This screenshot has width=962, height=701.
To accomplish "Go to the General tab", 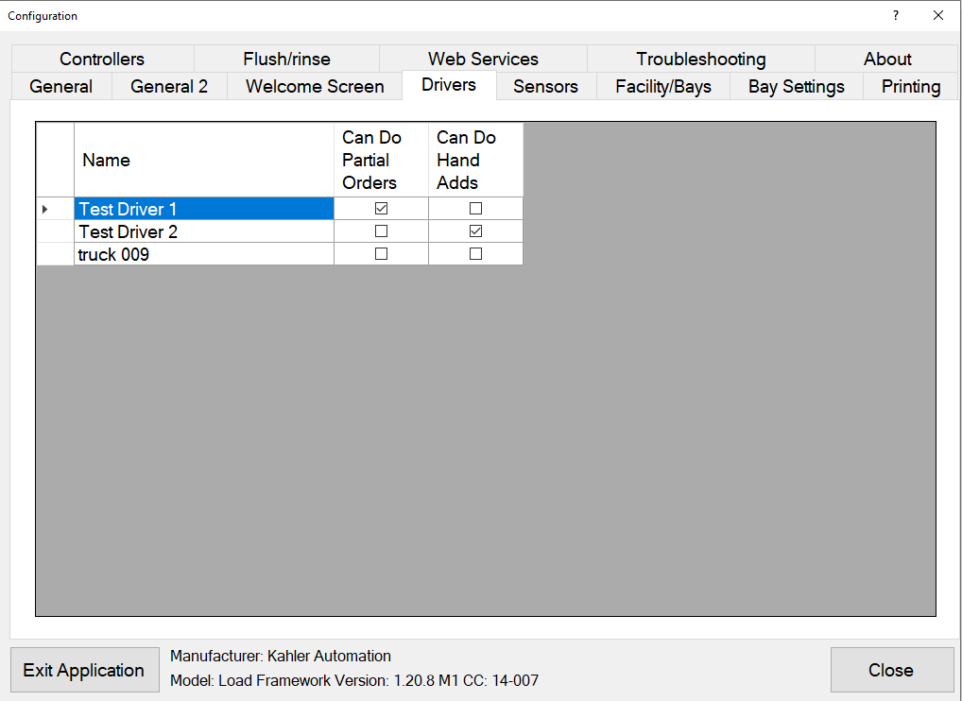I will coord(60,86).
